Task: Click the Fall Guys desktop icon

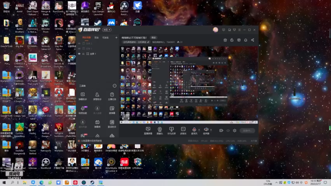Action: (33, 60)
